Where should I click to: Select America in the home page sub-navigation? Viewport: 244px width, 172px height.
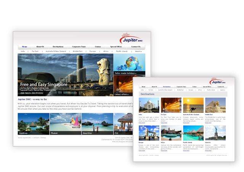click(138, 51)
